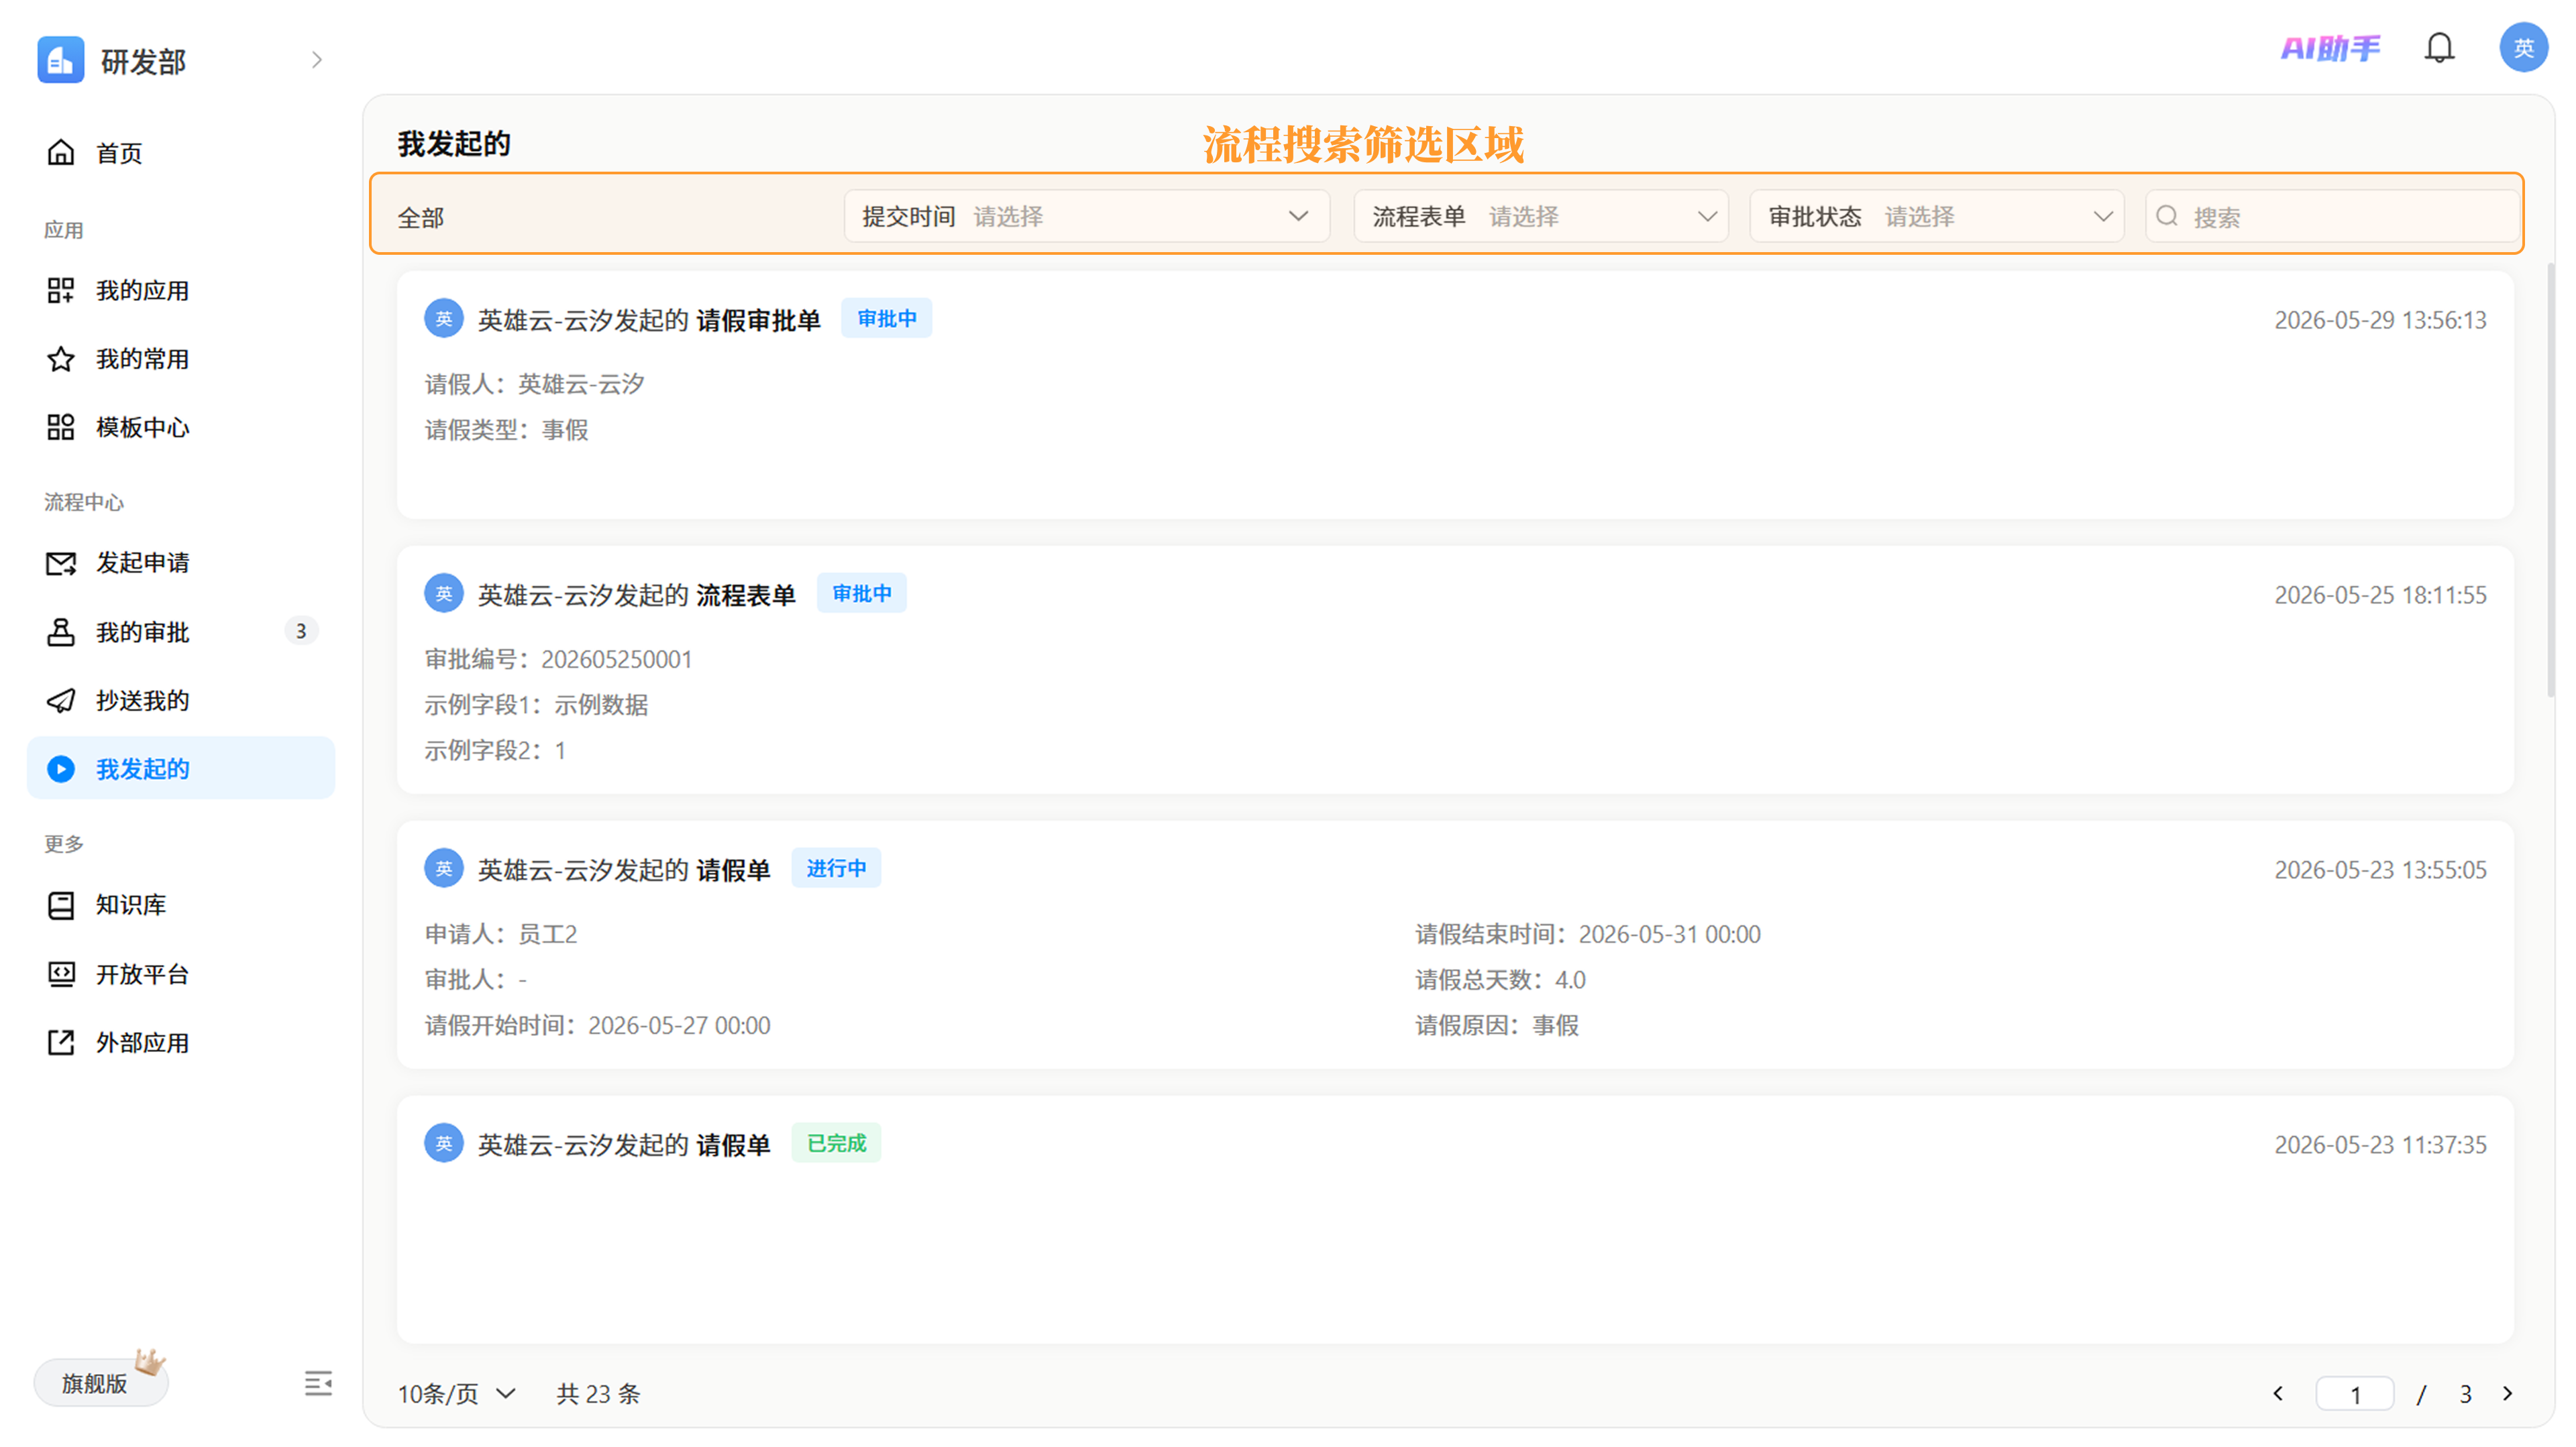Open the notification bell

pos(2439,47)
